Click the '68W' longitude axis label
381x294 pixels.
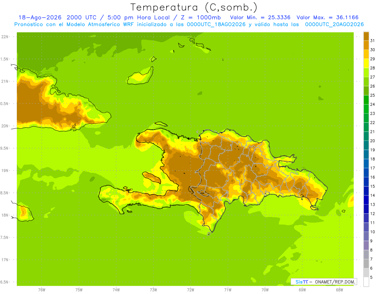tap(339, 290)
